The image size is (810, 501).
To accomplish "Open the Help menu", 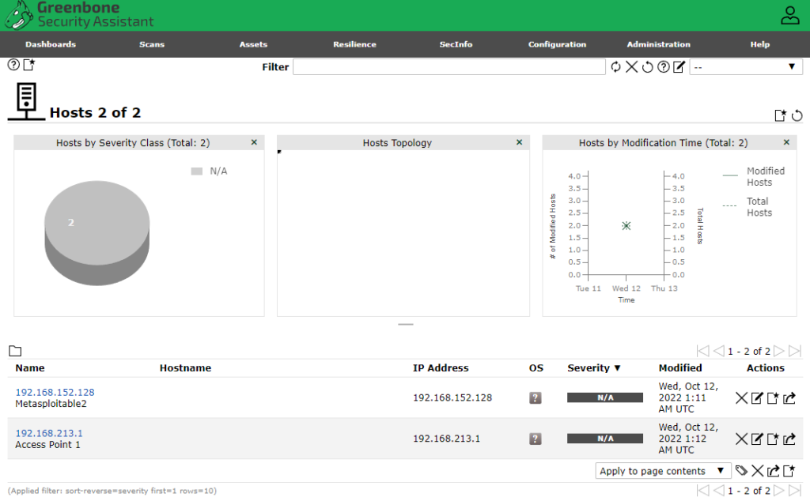I will 760,44.
